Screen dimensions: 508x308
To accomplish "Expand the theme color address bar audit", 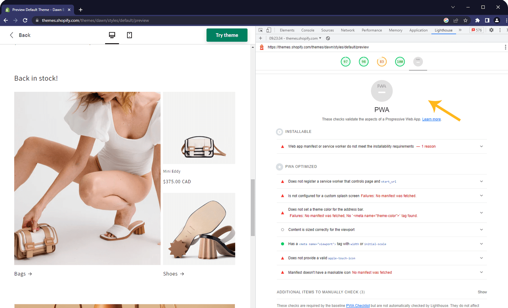I will point(382,213).
